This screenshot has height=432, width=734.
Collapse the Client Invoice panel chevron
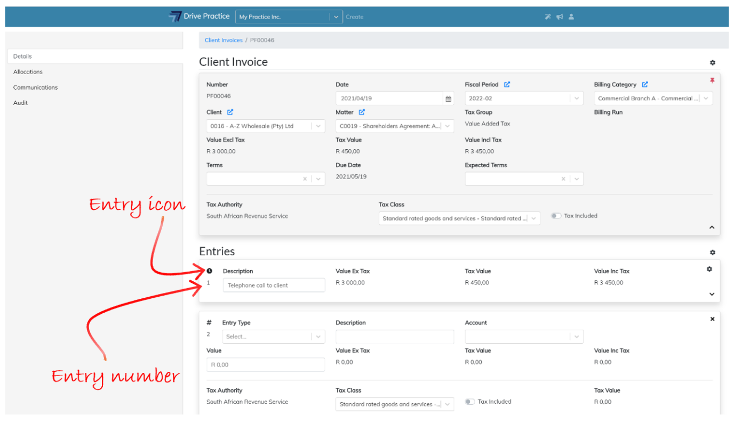coord(712,227)
